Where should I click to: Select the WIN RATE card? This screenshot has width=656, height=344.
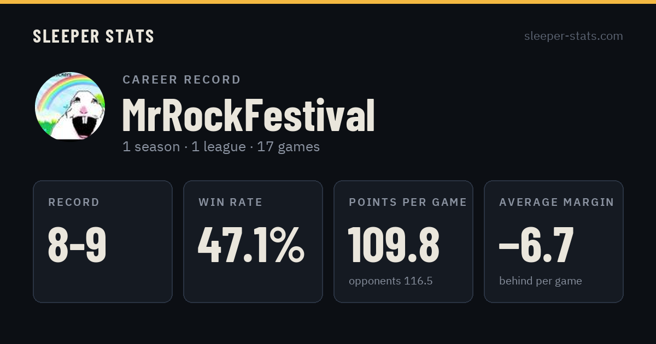(x=253, y=241)
